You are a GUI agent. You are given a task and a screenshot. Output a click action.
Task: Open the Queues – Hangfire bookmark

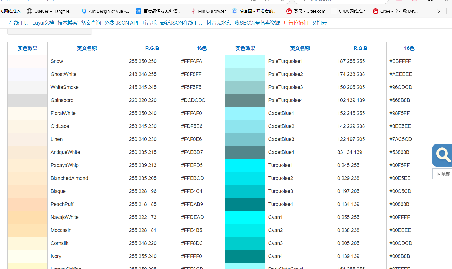pos(50,11)
